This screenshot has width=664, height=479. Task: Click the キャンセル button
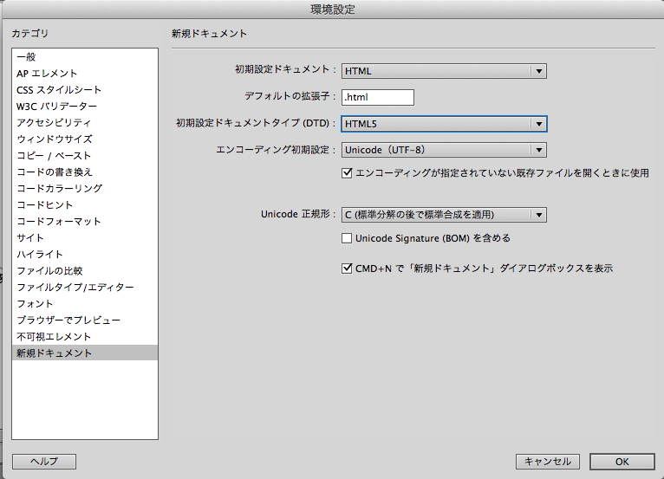(548, 462)
